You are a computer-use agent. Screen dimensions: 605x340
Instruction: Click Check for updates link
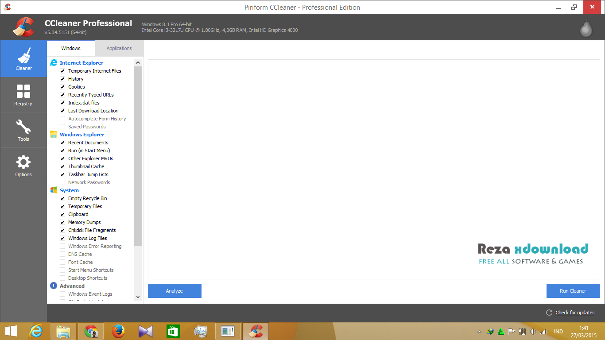coord(575,313)
